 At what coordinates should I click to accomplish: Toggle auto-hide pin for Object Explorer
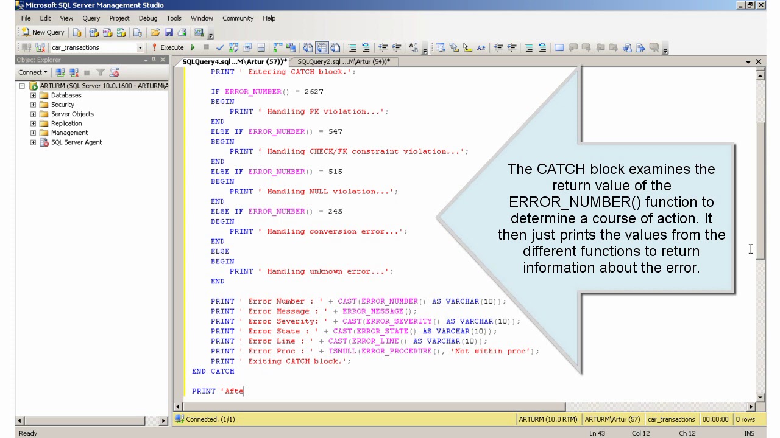tap(154, 60)
